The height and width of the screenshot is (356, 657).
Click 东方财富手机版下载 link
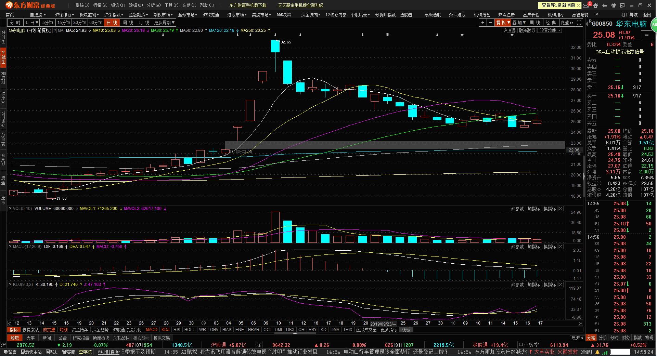point(248,5)
